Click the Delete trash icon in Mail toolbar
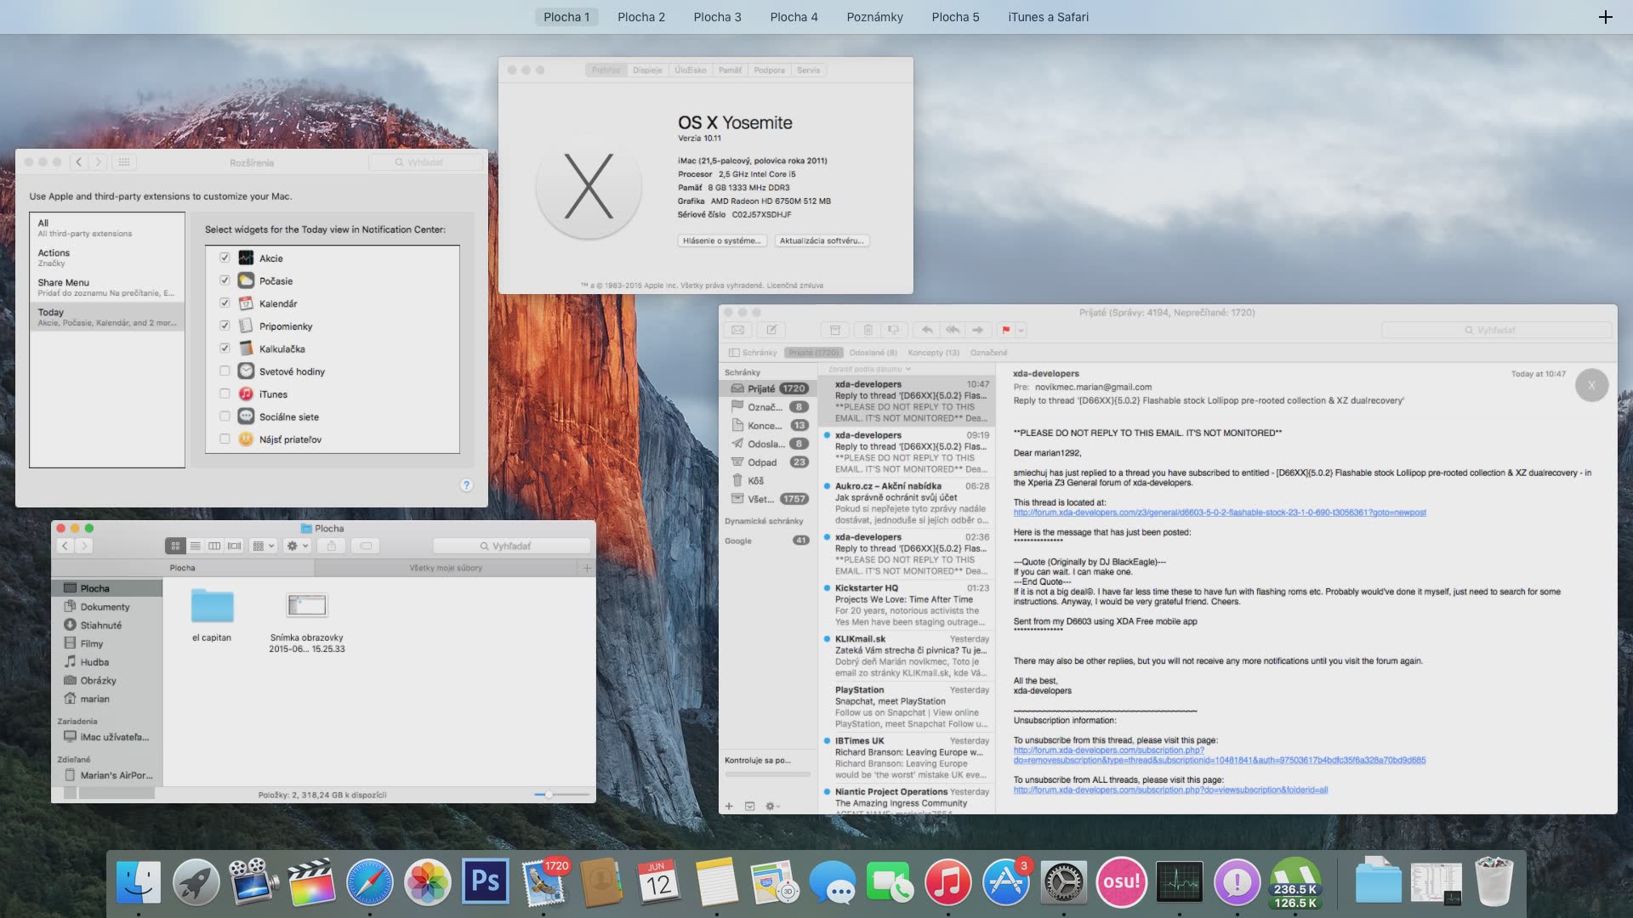This screenshot has height=918, width=1633. (x=868, y=330)
